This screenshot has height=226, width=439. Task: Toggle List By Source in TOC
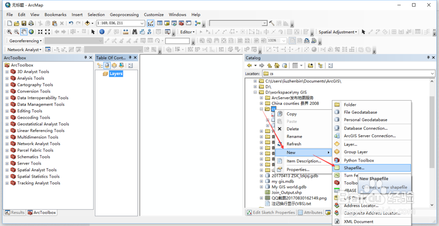coord(107,65)
